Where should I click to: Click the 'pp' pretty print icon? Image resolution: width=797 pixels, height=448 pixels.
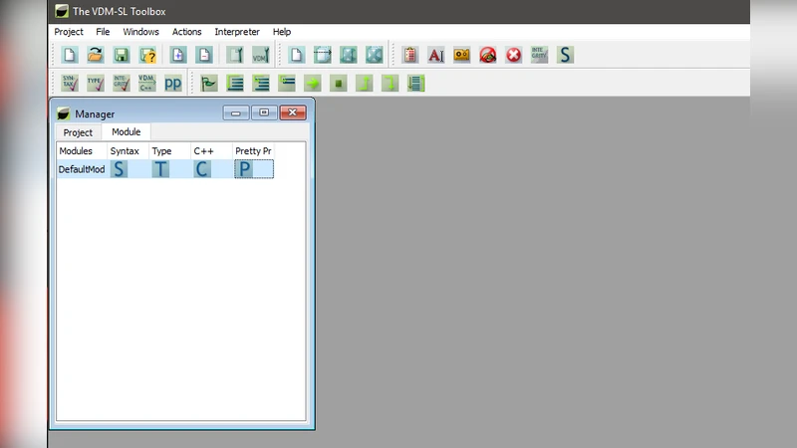coord(173,83)
